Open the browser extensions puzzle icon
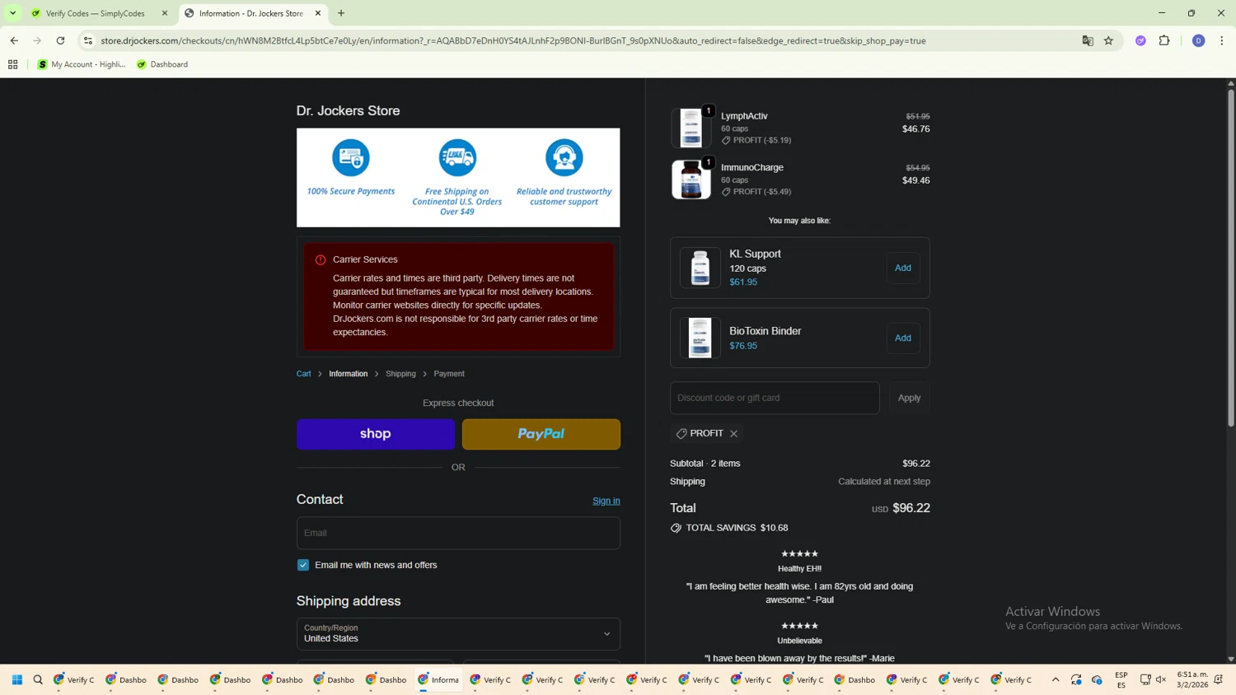Screen dimensions: 1236x695 tap(1164, 40)
